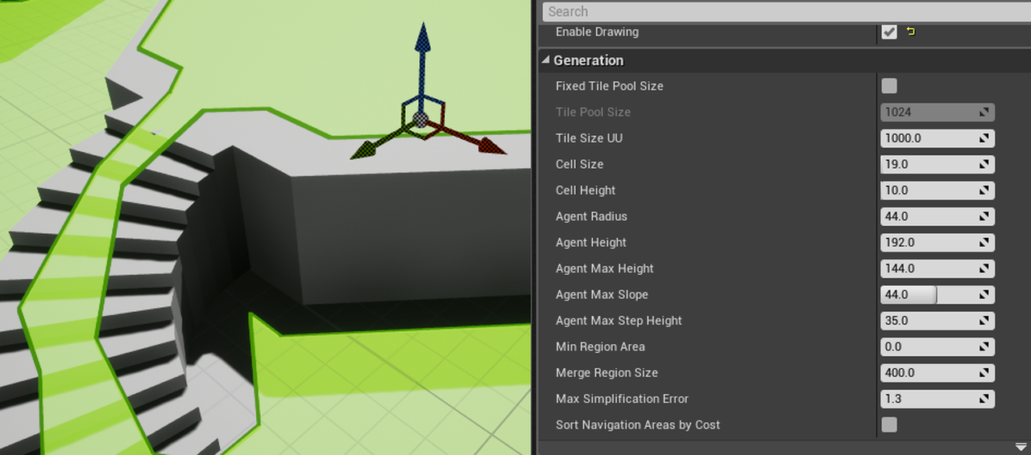Enable the Fixed Tile Pool Size checkbox

point(889,86)
